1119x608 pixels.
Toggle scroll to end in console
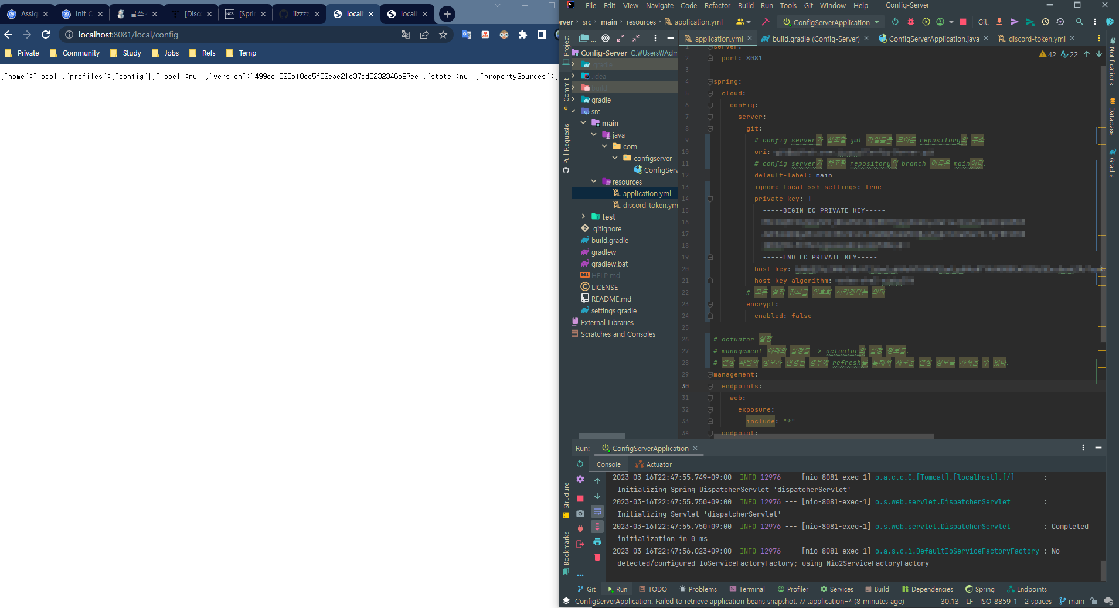point(597,527)
